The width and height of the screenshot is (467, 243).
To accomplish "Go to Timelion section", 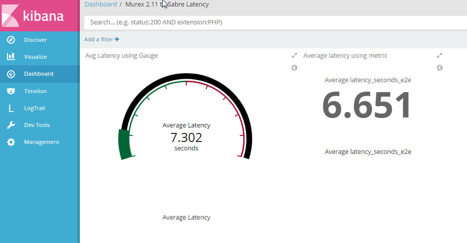I will click(x=35, y=91).
